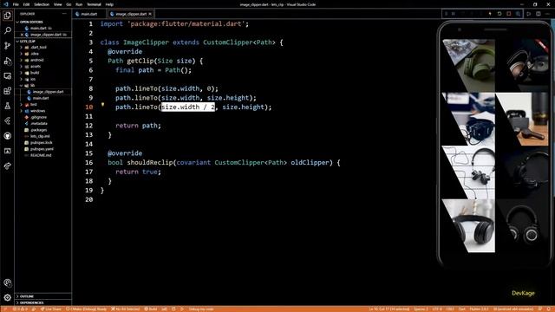
Task: Open the Remote Explorer view
Action: [x=8, y=75]
